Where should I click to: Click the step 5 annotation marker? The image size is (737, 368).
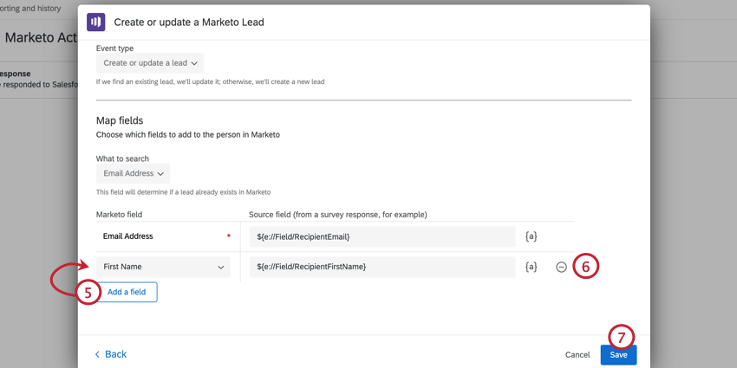[x=88, y=292]
